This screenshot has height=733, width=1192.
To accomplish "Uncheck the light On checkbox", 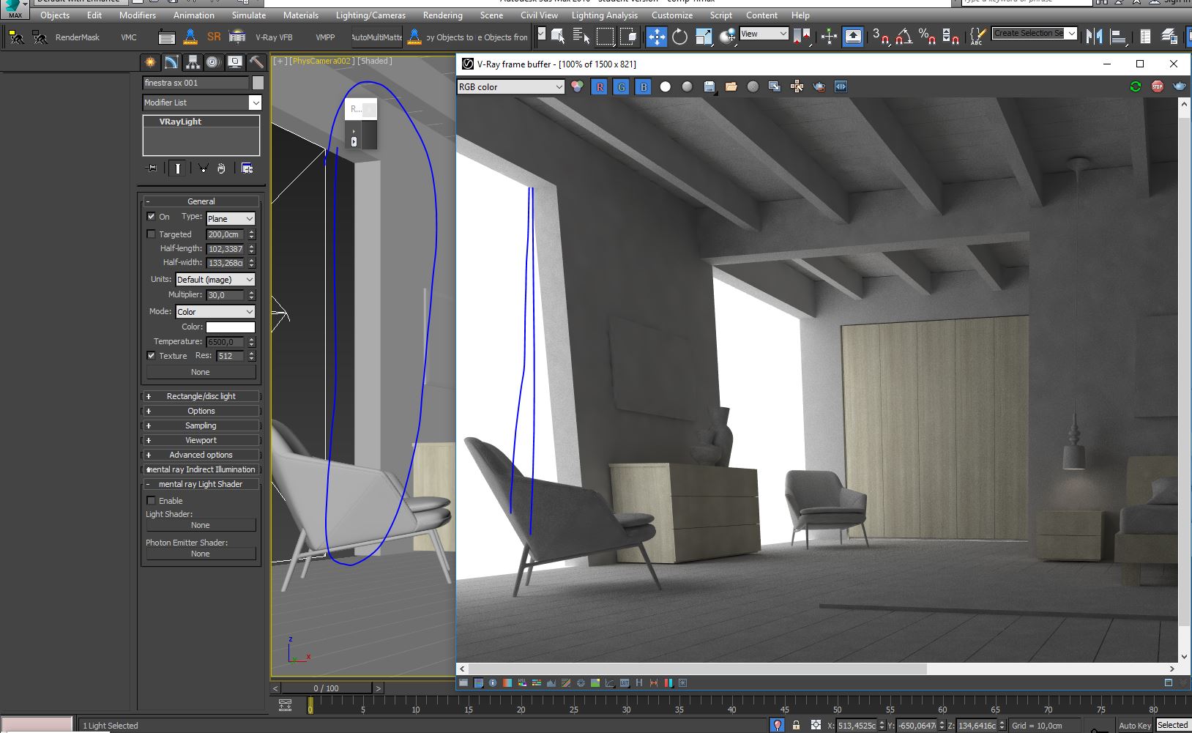I will [151, 217].
